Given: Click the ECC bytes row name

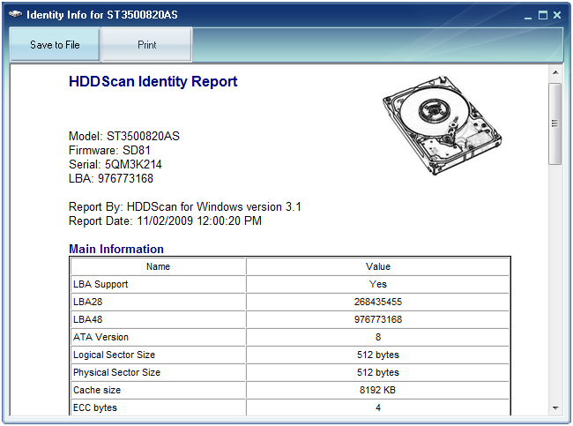Looking at the screenshot, I should [x=95, y=407].
